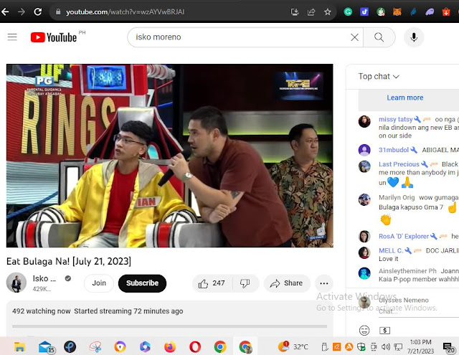Viewport: 459px width, 355px height.
Task: Click the install app icon in address bar
Action: (x=295, y=12)
